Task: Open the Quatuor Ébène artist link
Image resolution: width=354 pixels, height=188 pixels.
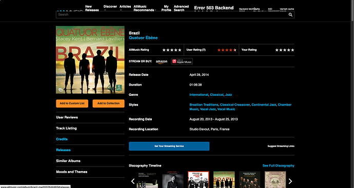Action: click(x=143, y=38)
